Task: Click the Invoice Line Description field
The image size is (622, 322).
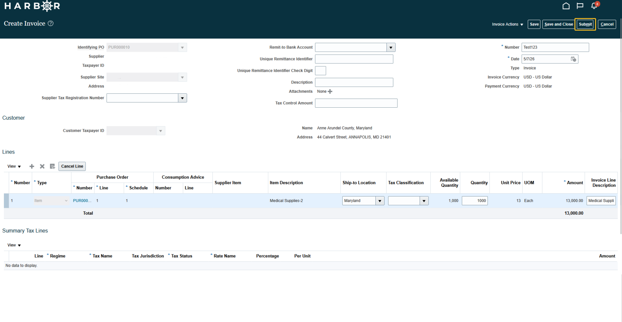Action: 601,201
